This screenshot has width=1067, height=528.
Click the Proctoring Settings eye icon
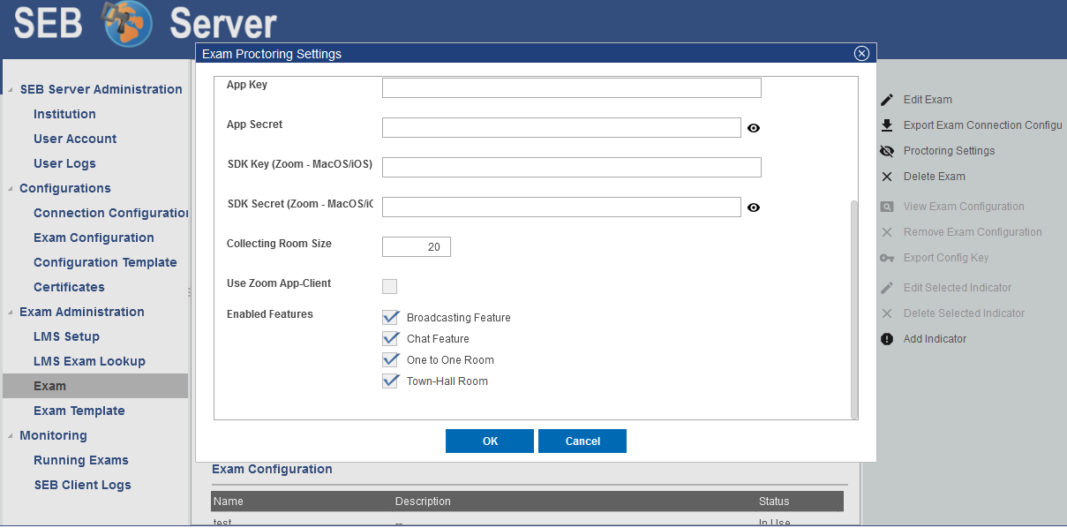pos(887,151)
